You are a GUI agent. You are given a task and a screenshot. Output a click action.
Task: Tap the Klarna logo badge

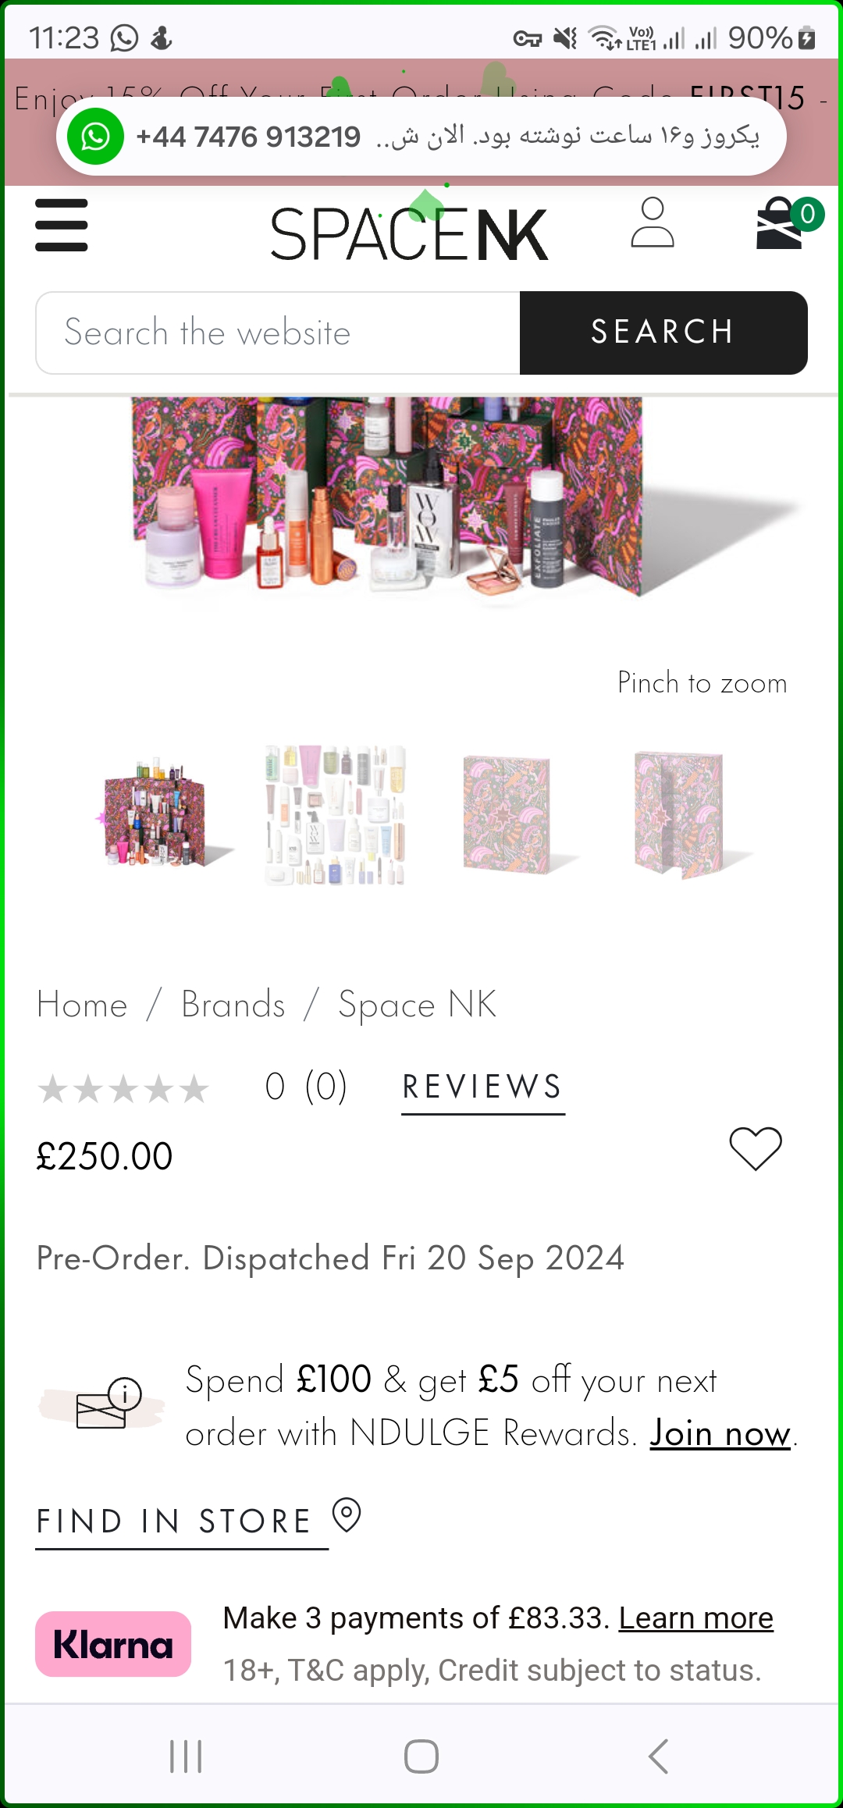113,1644
